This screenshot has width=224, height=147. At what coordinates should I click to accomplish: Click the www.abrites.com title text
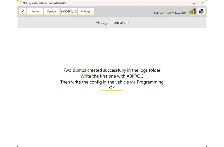58,3
